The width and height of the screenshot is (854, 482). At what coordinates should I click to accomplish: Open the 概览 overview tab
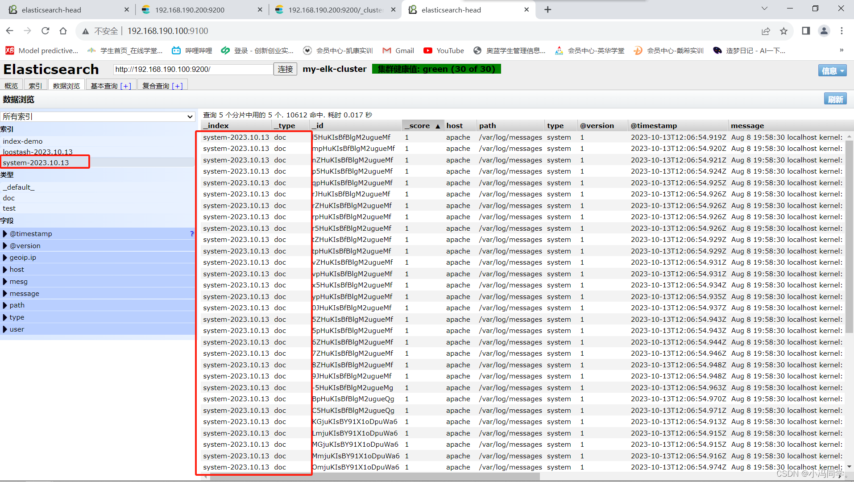[x=11, y=86]
